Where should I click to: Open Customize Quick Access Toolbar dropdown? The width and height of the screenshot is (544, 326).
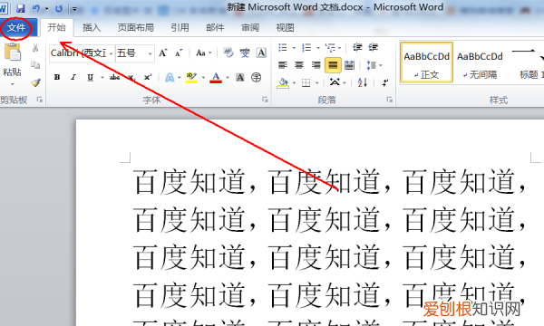coord(74,9)
